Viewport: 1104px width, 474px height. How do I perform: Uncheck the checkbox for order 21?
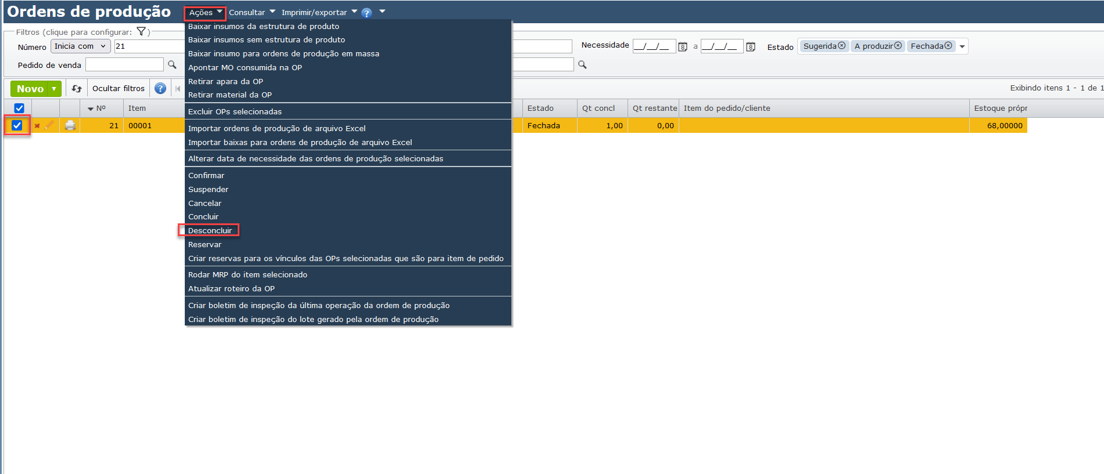(17, 125)
